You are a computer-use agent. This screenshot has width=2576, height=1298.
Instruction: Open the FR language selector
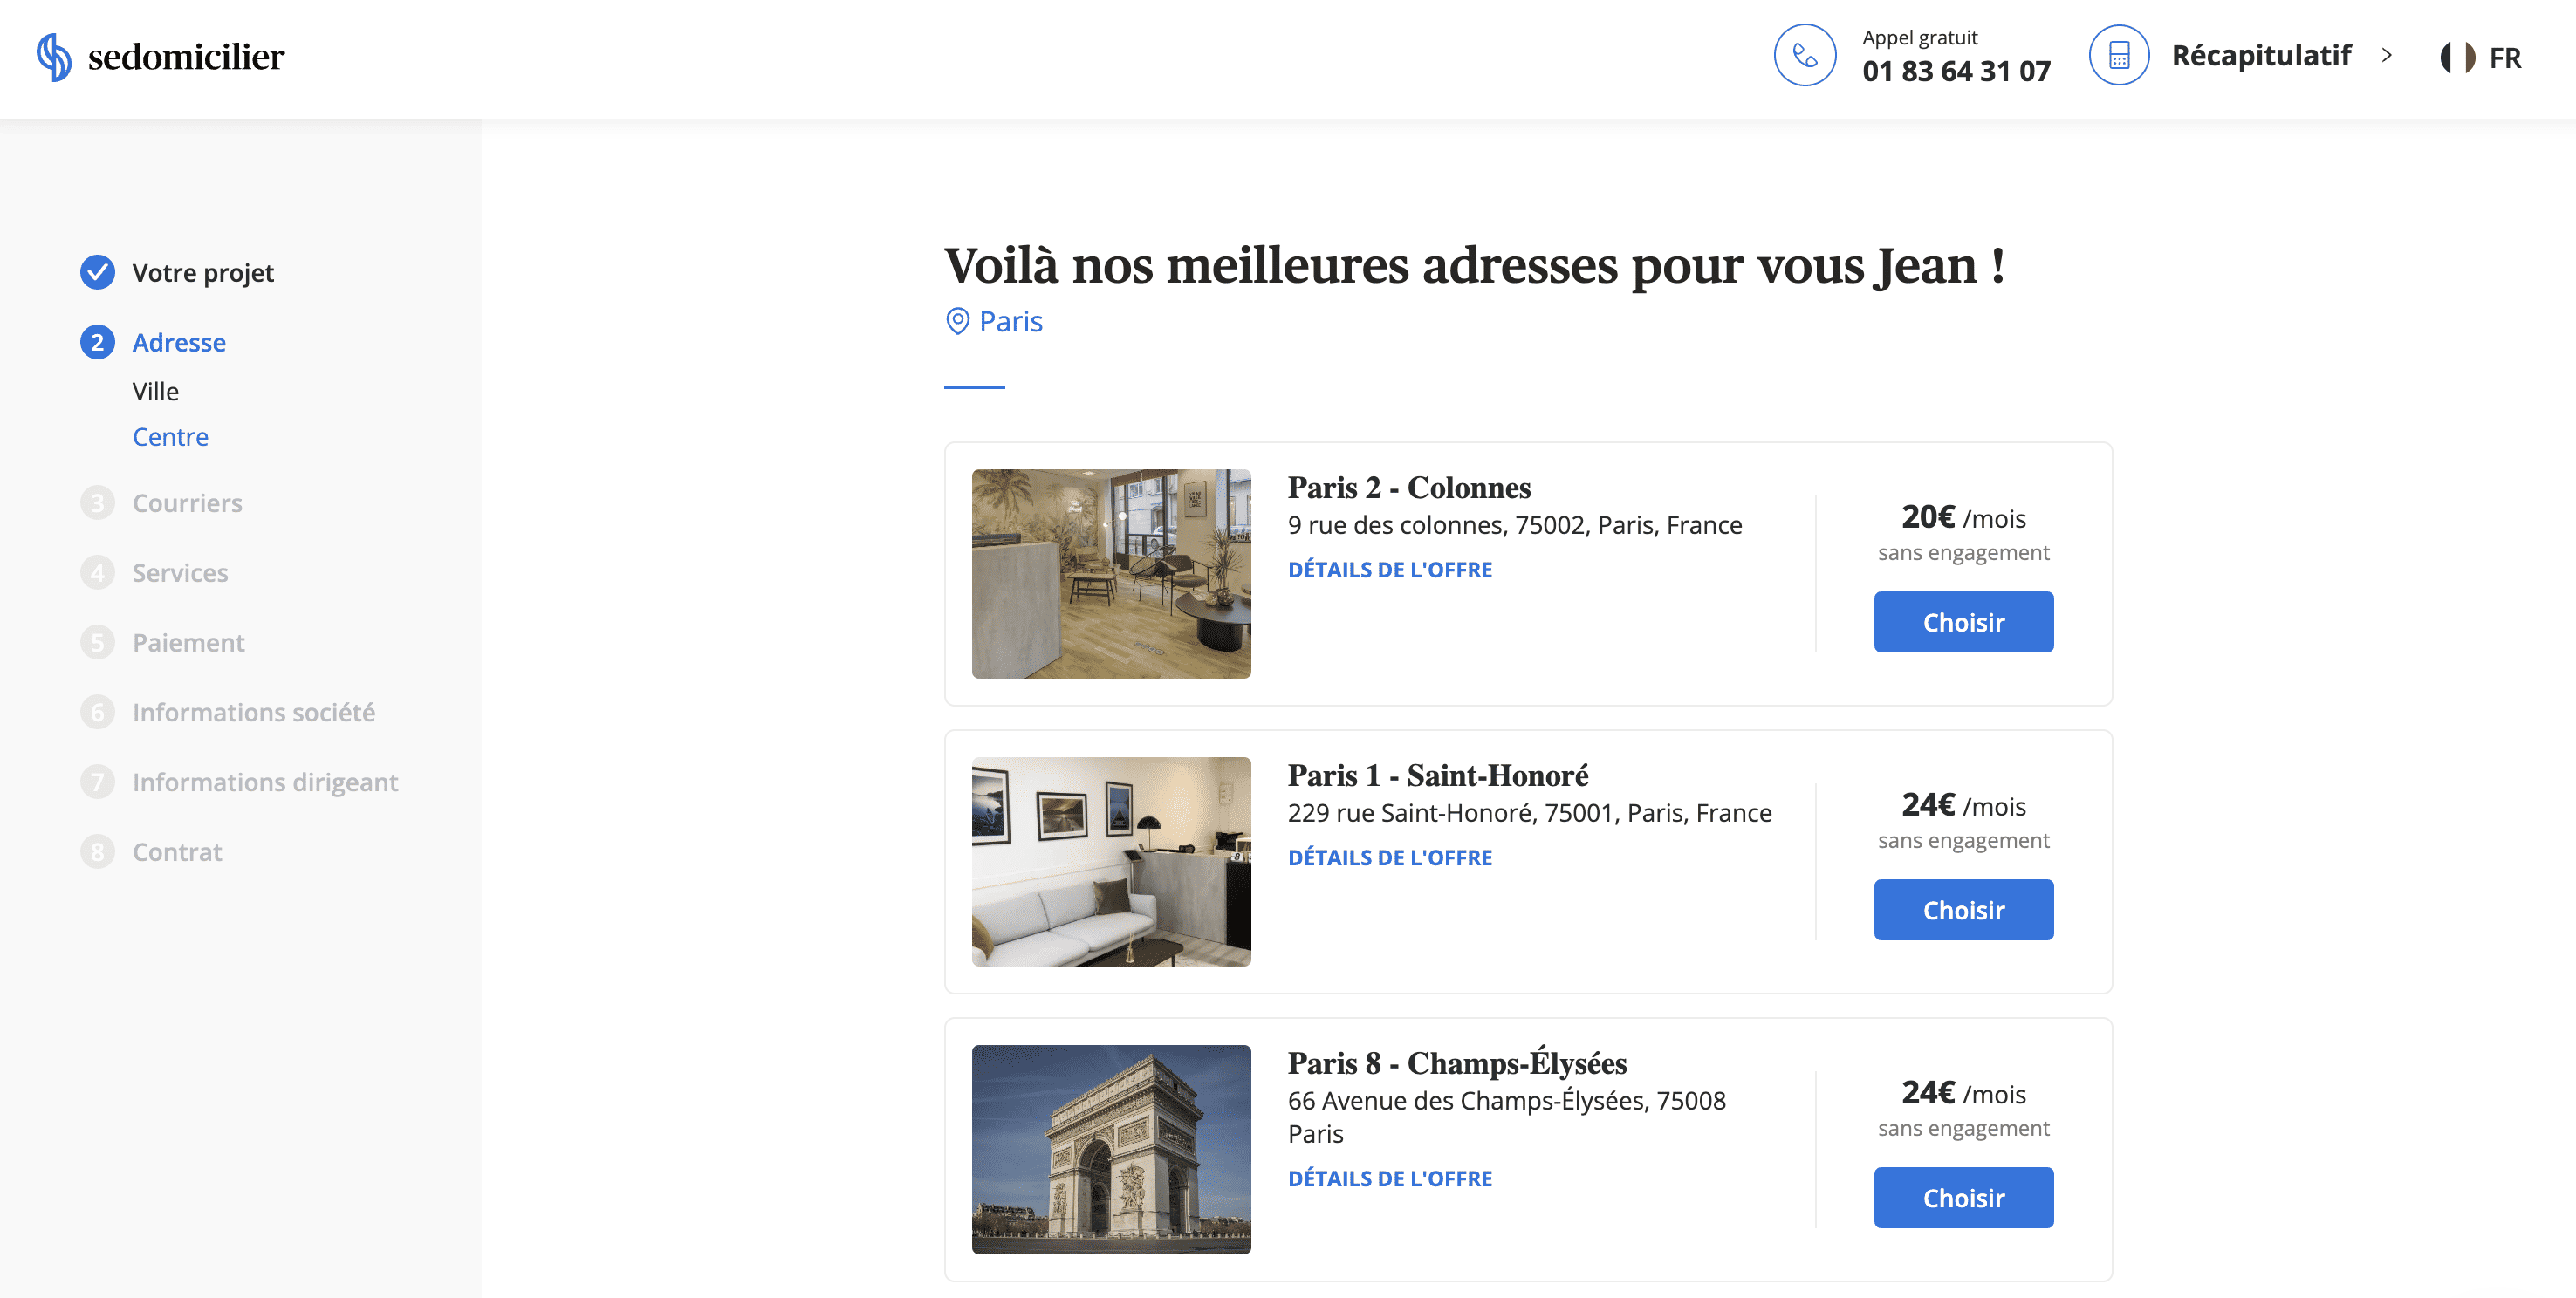coord(2504,58)
